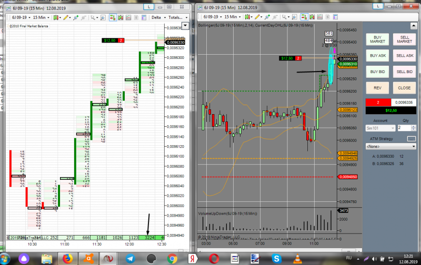Click red price tag 0,0094850
Image resolution: width=421 pixels, height=265 pixels.
point(348,177)
